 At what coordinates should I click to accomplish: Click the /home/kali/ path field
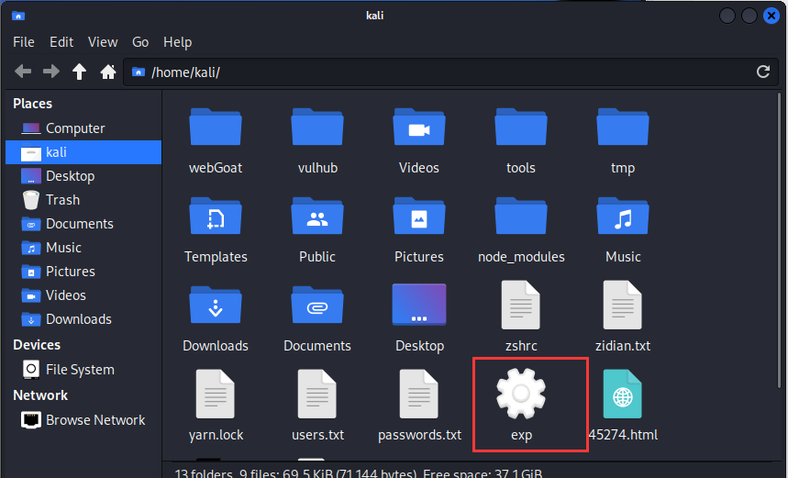[440, 72]
